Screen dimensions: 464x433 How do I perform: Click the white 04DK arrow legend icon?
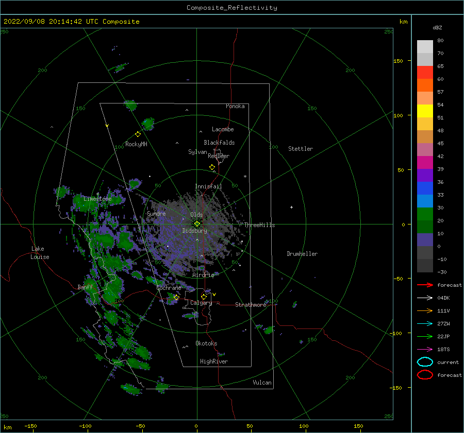click(425, 298)
